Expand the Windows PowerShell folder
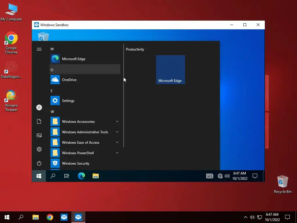Screen dimensions: 297x223 [x=85, y=153]
